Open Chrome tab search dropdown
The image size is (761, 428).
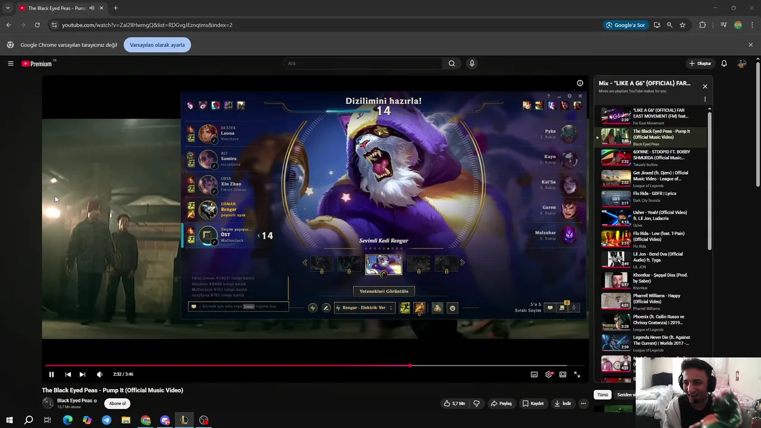[x=8, y=8]
